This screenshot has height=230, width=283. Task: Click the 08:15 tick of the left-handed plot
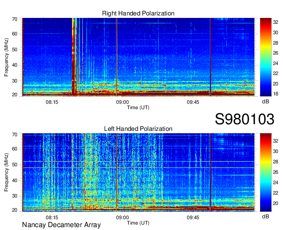click(52, 217)
